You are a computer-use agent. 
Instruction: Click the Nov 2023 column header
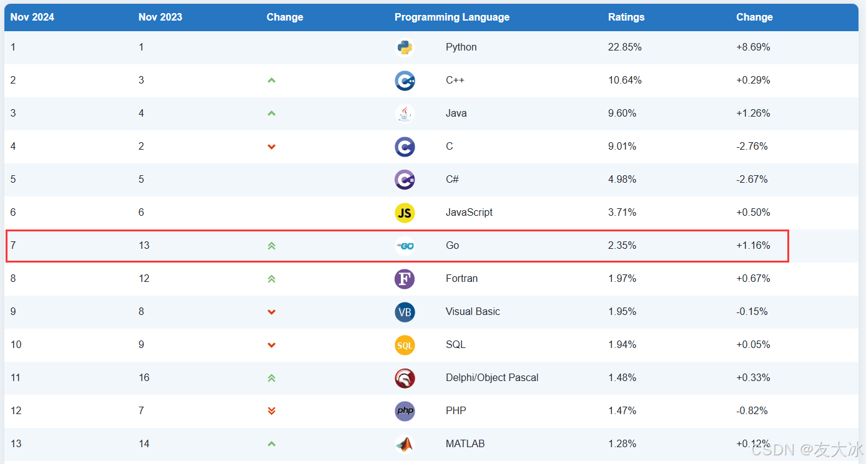point(160,17)
